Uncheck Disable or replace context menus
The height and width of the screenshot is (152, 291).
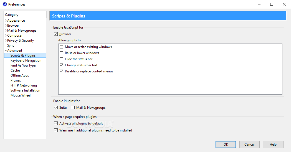click(61, 72)
